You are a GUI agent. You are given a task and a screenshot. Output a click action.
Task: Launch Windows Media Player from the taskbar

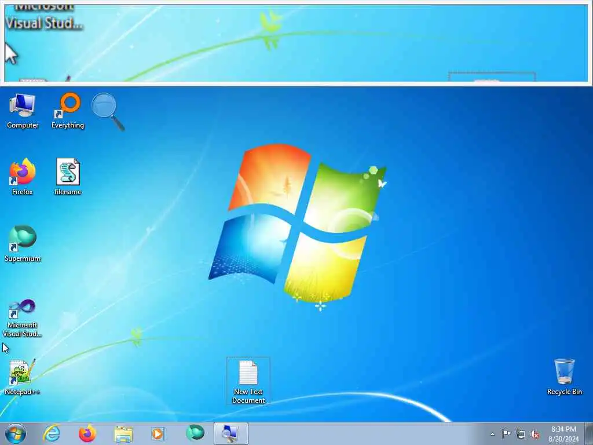pos(158,433)
